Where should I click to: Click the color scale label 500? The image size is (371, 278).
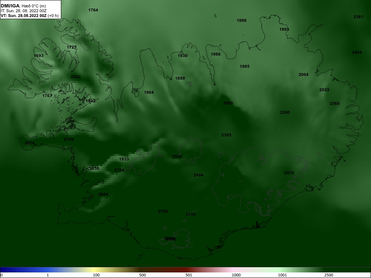pos(142,275)
